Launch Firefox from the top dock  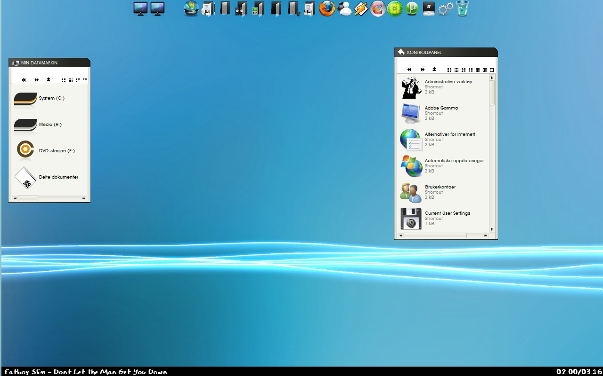click(326, 8)
